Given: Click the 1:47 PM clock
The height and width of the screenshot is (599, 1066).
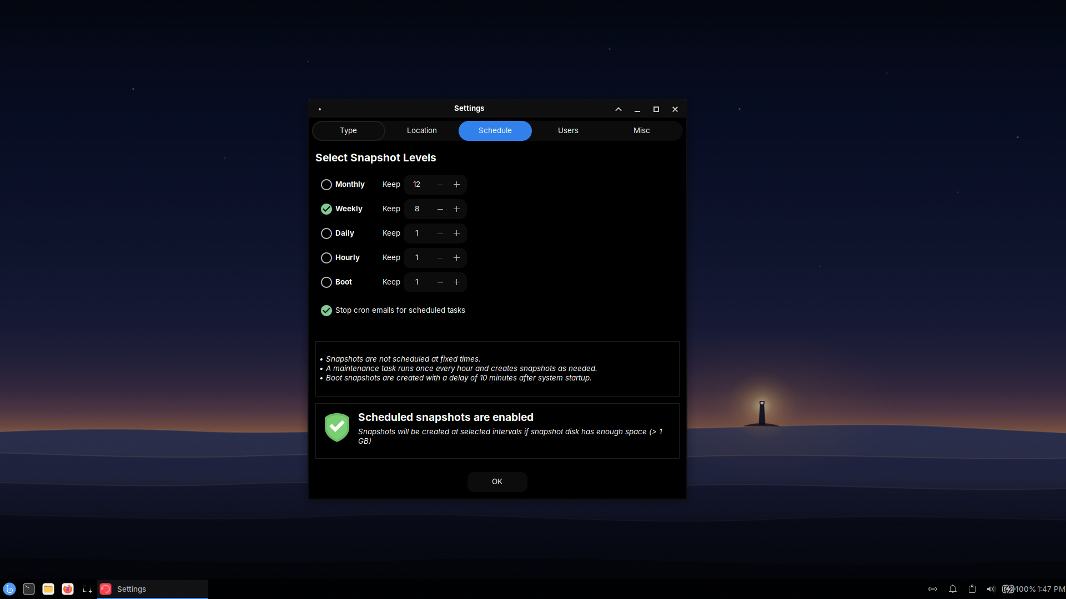Looking at the screenshot, I should coord(1051,589).
